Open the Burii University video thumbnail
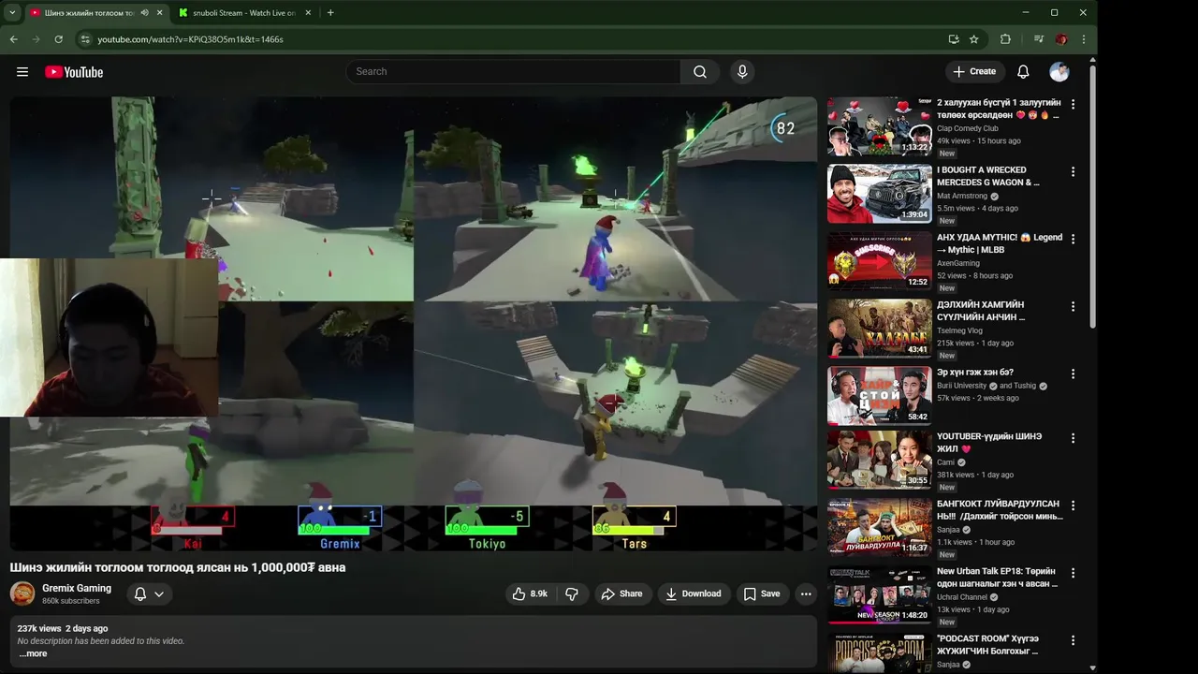Image resolution: width=1198 pixels, height=674 pixels. point(880,396)
